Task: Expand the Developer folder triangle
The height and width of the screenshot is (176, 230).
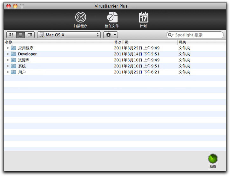Action: click(8, 54)
